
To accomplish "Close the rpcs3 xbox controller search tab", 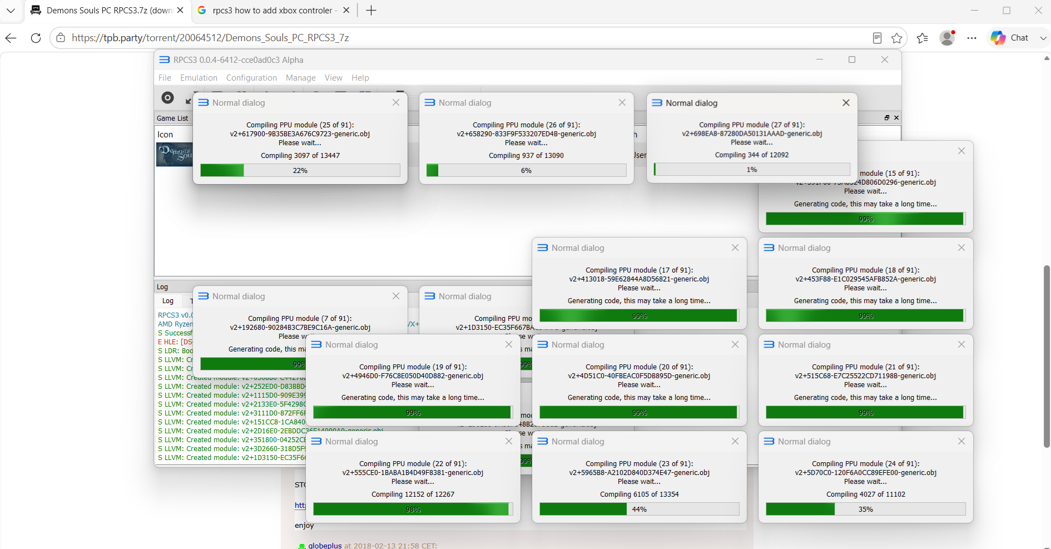I will click(x=346, y=11).
